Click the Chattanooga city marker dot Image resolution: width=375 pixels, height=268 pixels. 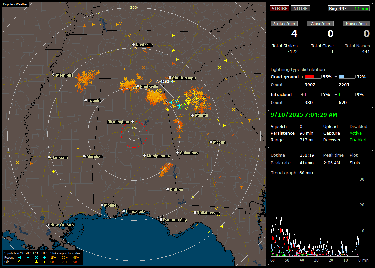(x=170, y=77)
